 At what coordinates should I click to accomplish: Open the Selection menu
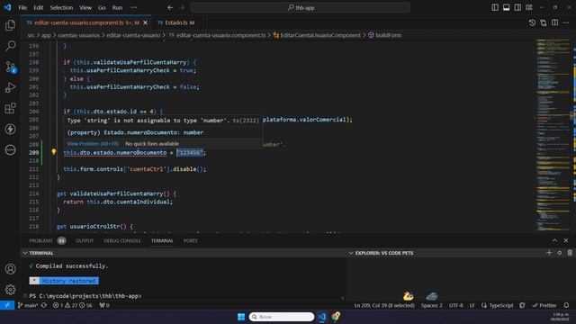pos(61,7)
